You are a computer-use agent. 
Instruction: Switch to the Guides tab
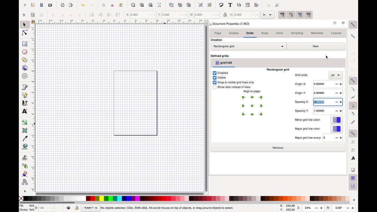click(234, 33)
